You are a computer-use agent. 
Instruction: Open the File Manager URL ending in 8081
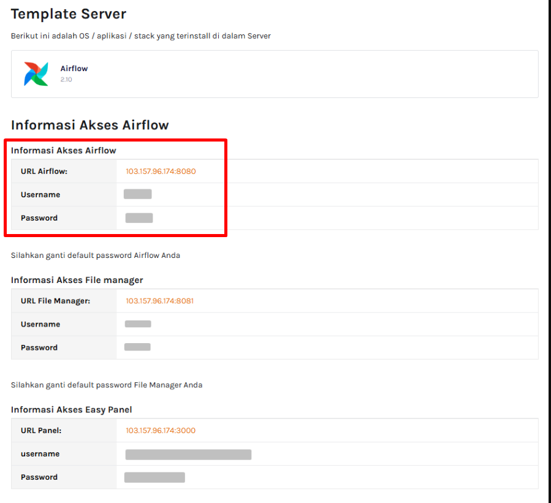click(159, 301)
